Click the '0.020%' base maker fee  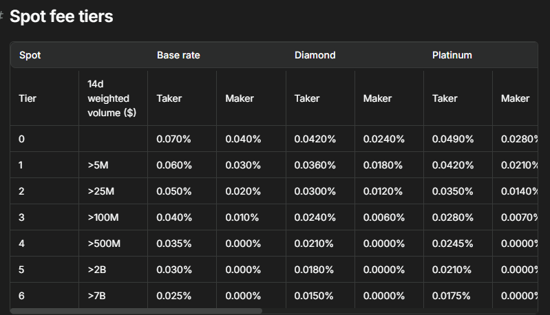(x=243, y=191)
